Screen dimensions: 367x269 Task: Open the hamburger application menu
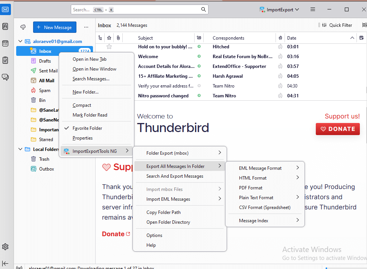[313, 9]
